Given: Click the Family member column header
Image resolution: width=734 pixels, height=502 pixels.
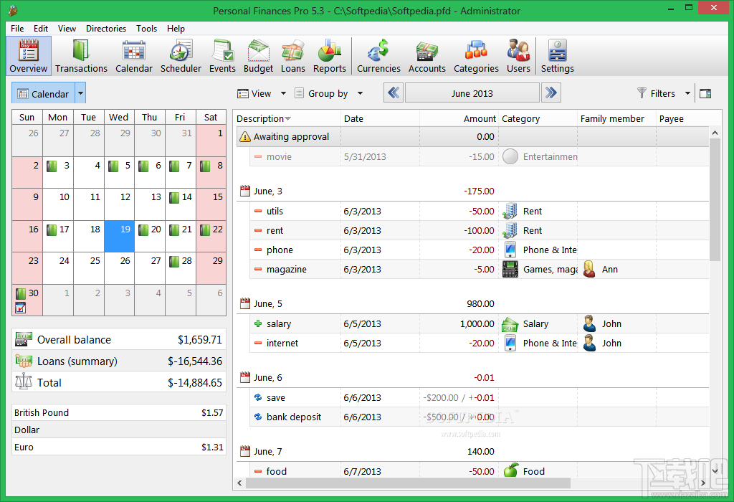Looking at the screenshot, I should click(616, 119).
